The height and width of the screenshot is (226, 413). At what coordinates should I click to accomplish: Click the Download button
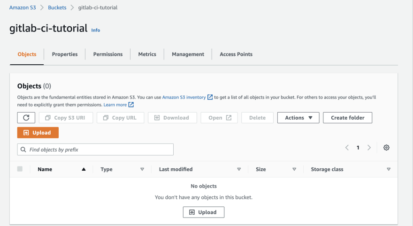point(172,118)
